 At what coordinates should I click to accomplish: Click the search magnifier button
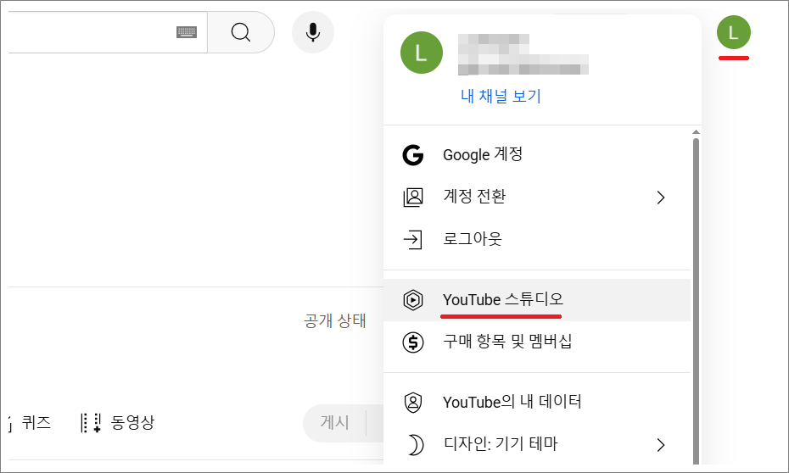(241, 32)
